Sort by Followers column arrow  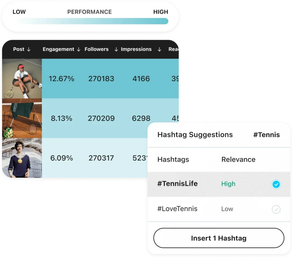(x=116, y=50)
